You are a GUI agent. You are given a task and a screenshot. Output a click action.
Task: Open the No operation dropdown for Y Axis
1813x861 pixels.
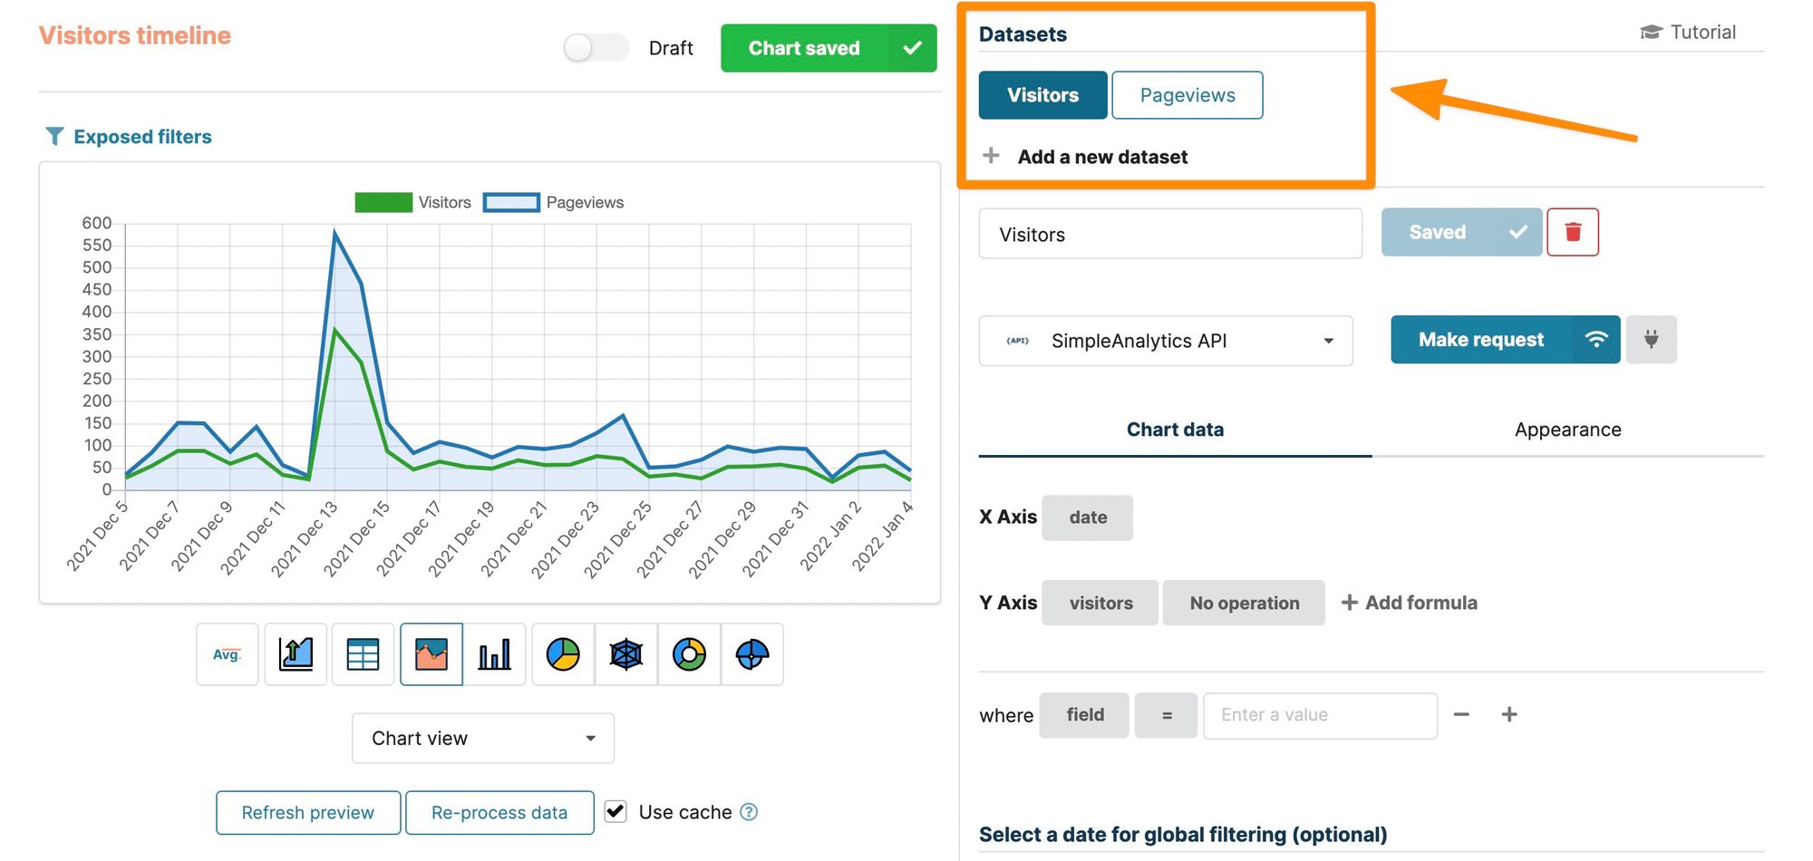click(1243, 602)
